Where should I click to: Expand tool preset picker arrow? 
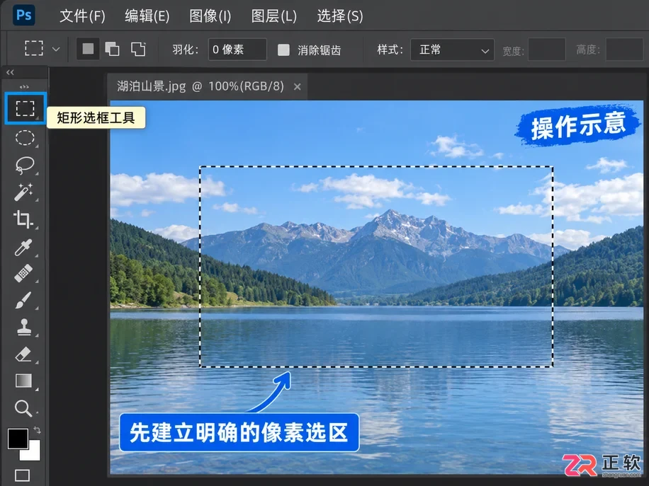(x=56, y=50)
